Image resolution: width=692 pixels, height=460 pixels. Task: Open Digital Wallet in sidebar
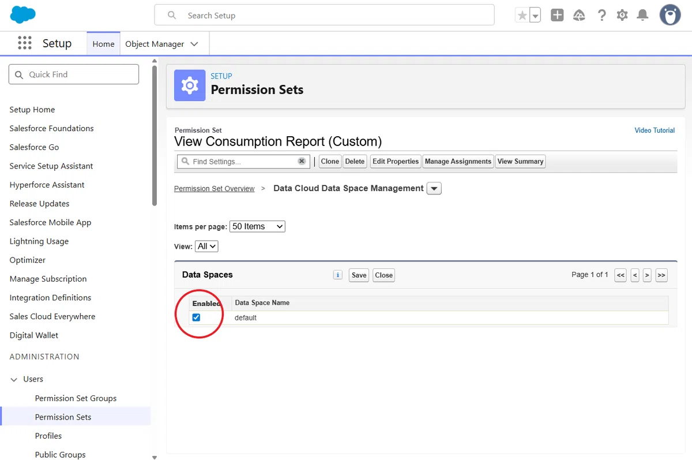(34, 335)
